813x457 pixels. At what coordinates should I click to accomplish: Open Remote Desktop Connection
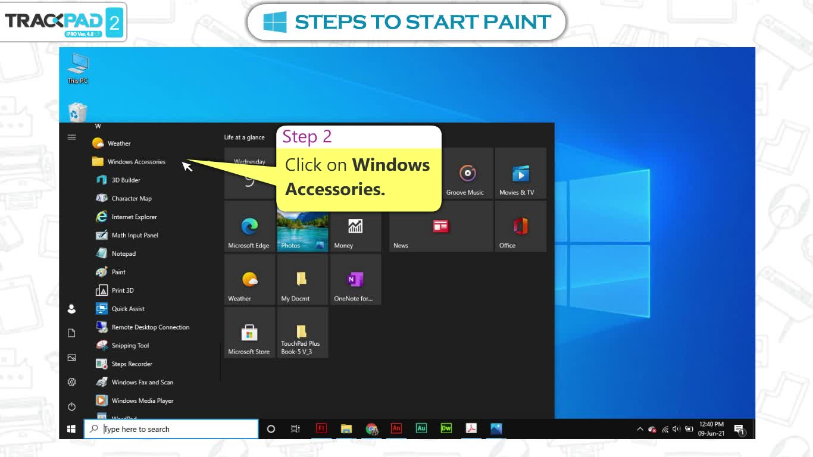[x=143, y=328]
